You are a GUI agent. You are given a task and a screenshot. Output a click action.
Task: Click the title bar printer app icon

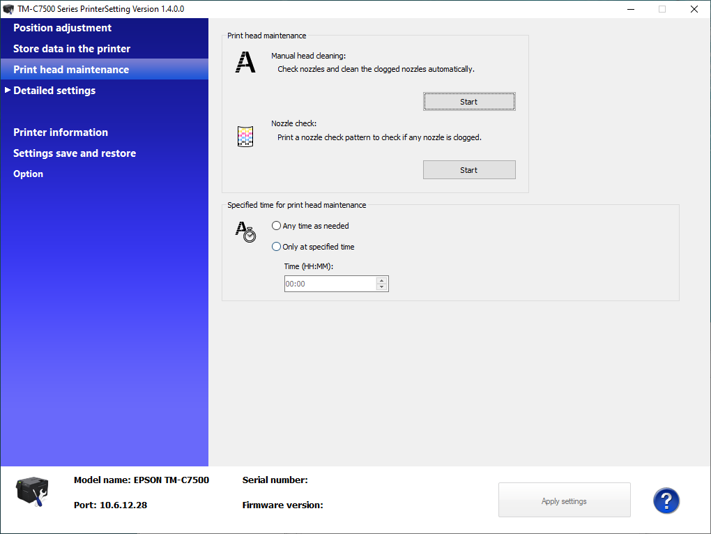[x=8, y=9]
